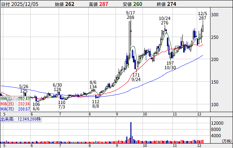The width and height of the screenshot is (233, 148).
Task: Click the 6/30 128 high annotation
Action: click(57, 87)
